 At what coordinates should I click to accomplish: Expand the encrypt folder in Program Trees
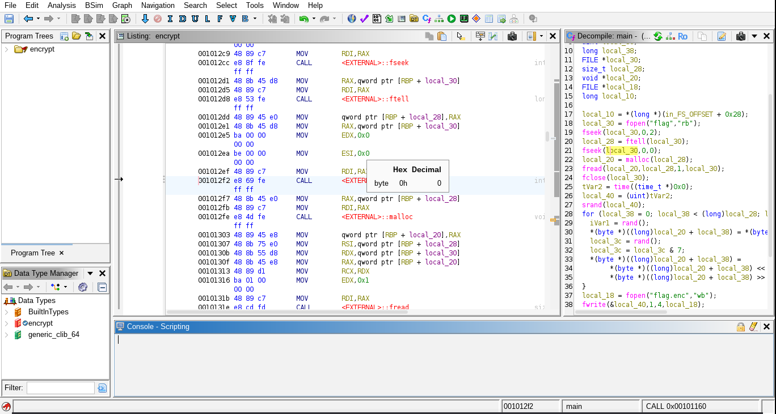[7, 49]
